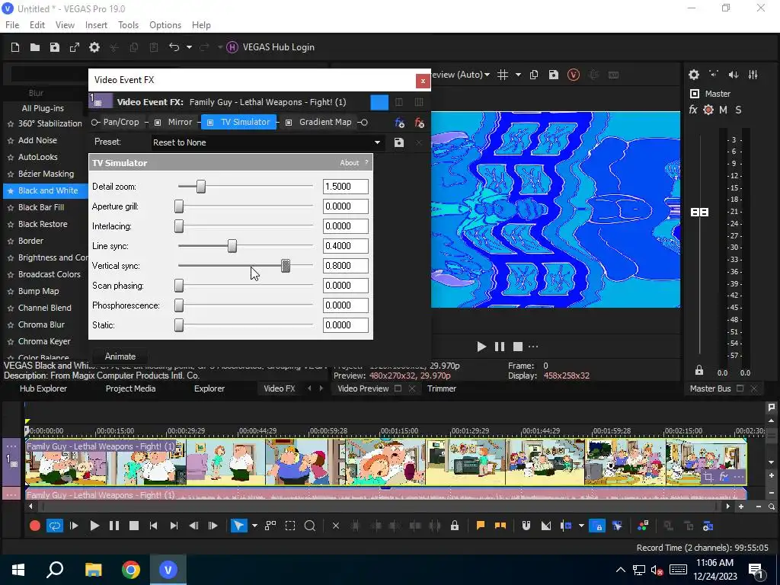
Task: Select Chroma Keyer in plug-in list
Action: tap(44, 341)
